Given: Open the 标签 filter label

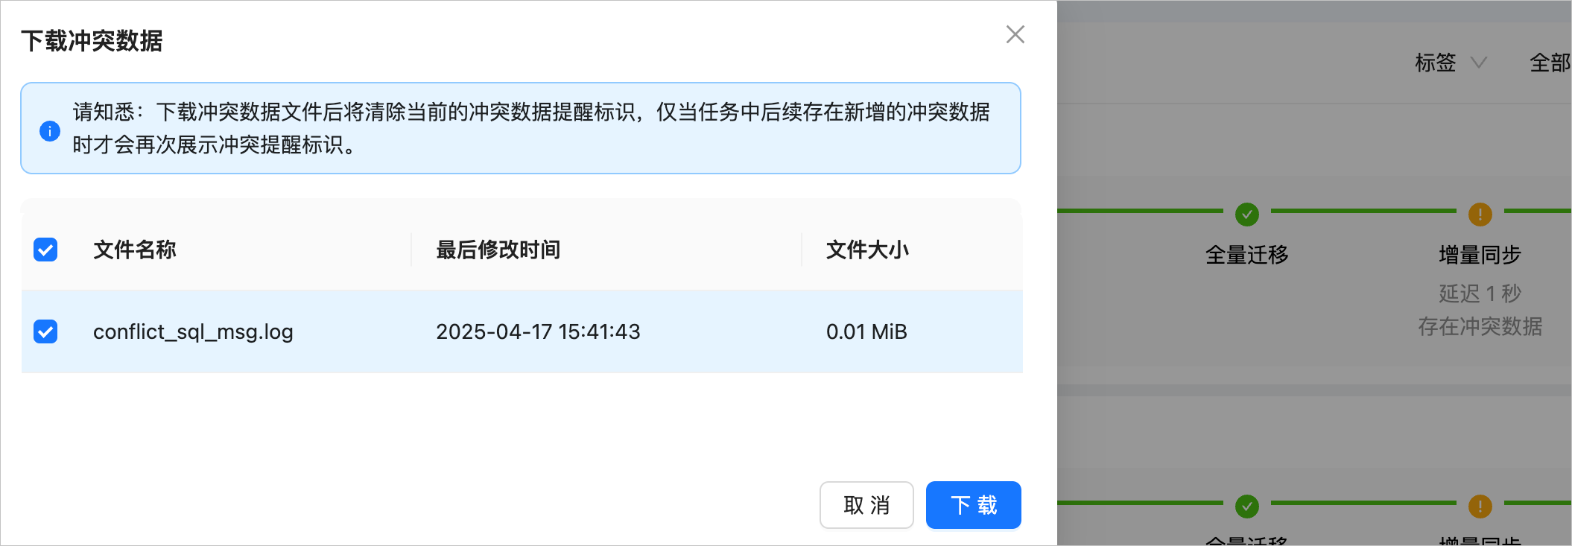Looking at the screenshot, I should [1435, 63].
